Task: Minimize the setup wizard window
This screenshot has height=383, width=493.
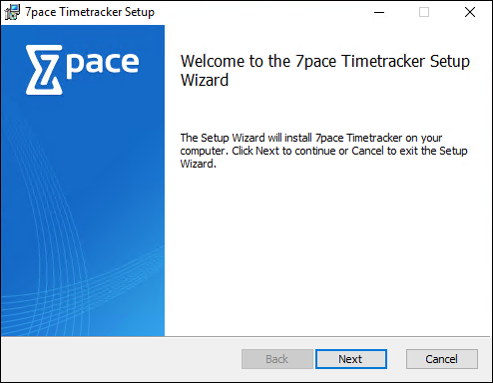Action: coord(379,12)
